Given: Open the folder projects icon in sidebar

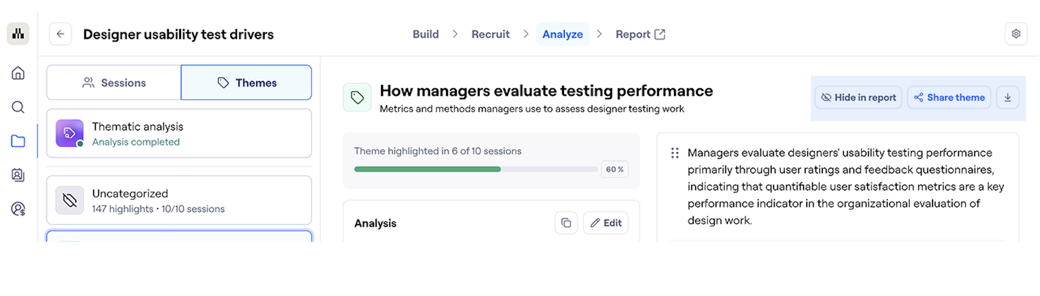Looking at the screenshot, I should 18,141.
